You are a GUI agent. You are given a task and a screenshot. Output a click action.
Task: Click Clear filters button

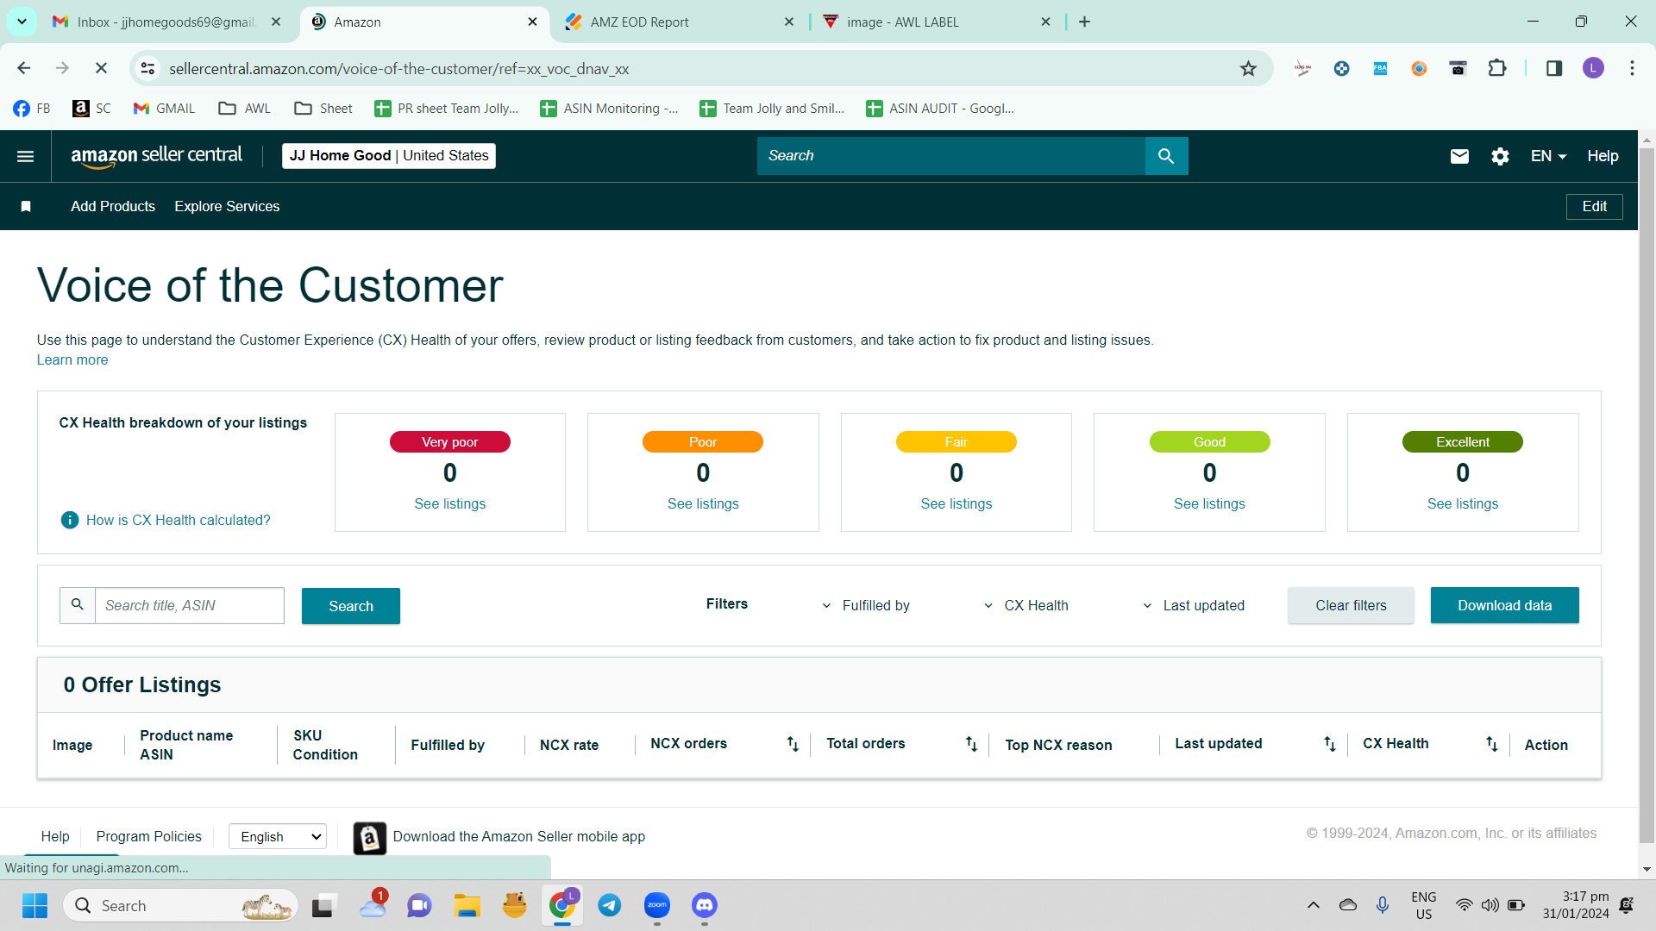1351,606
